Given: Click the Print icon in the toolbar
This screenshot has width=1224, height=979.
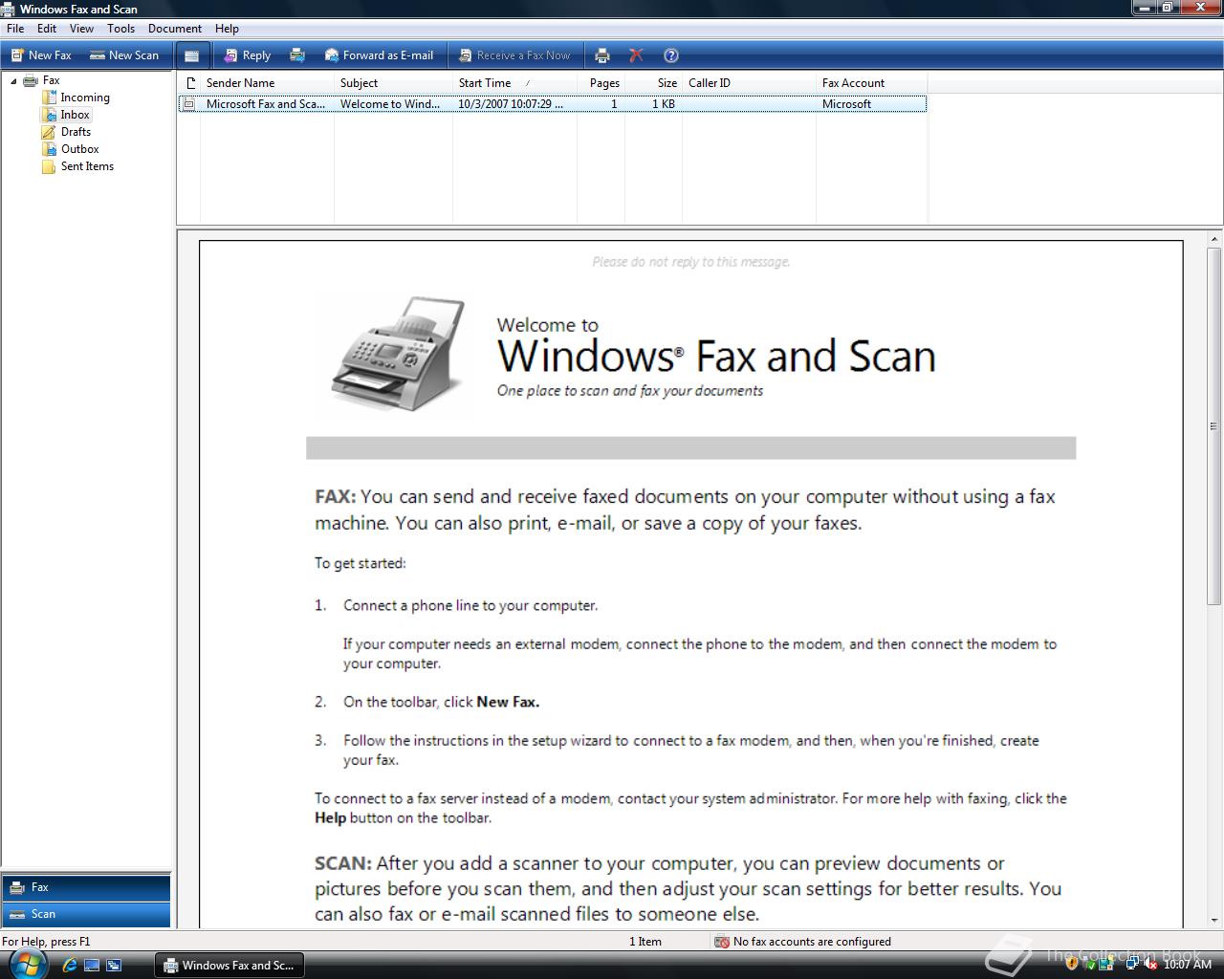Looking at the screenshot, I should (x=602, y=55).
